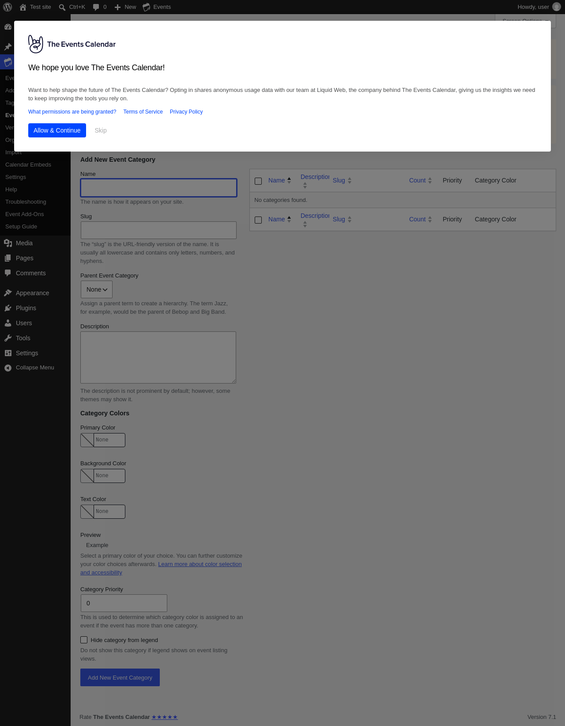Open the Background Color swatch picker
The height and width of the screenshot is (726, 565).
[87, 476]
